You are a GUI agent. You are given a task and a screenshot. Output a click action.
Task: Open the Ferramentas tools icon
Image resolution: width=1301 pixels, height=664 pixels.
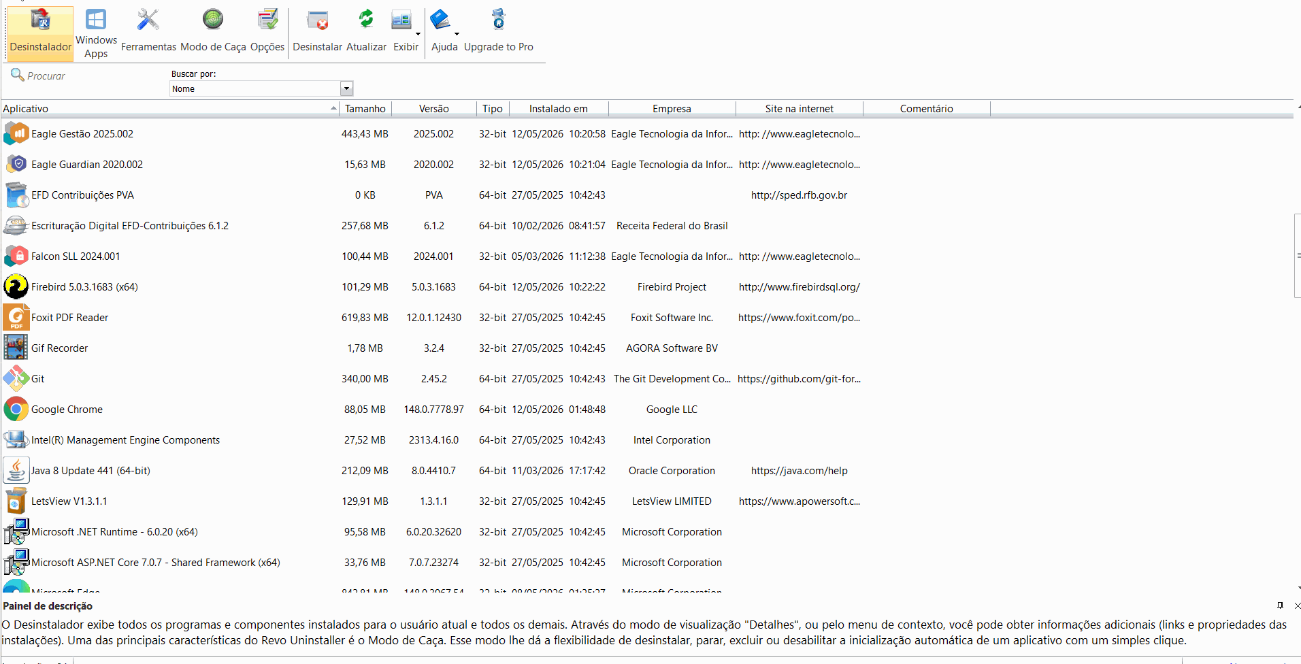[148, 20]
